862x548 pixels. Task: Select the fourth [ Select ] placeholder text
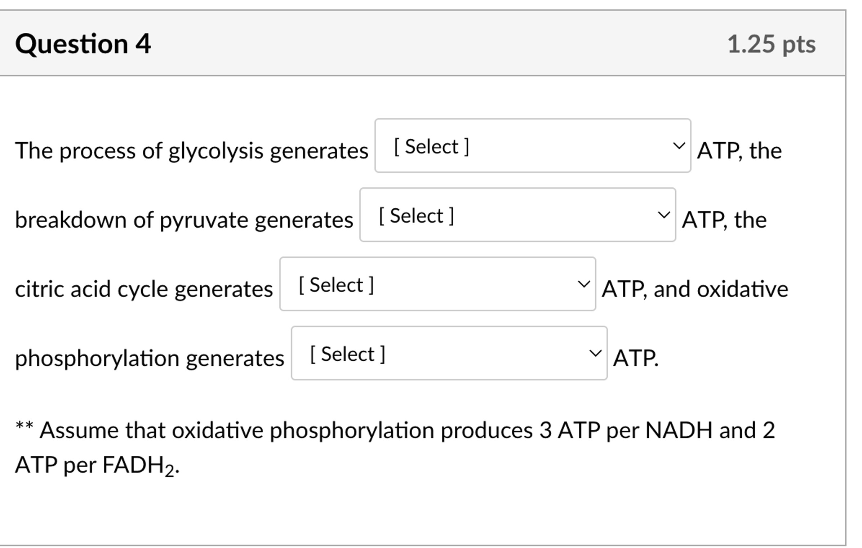[x=347, y=353]
